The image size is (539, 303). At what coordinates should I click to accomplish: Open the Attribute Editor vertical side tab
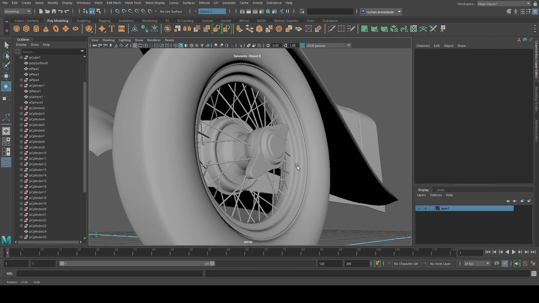tap(536, 131)
